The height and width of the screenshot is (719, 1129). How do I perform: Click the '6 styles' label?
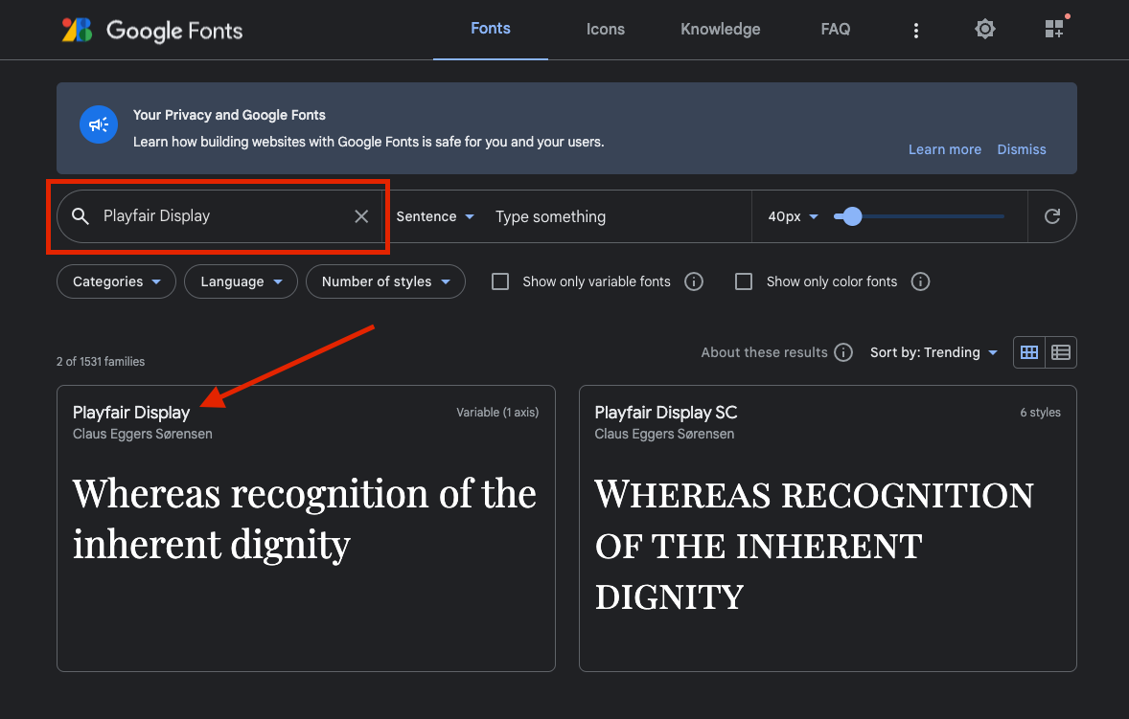point(1040,413)
